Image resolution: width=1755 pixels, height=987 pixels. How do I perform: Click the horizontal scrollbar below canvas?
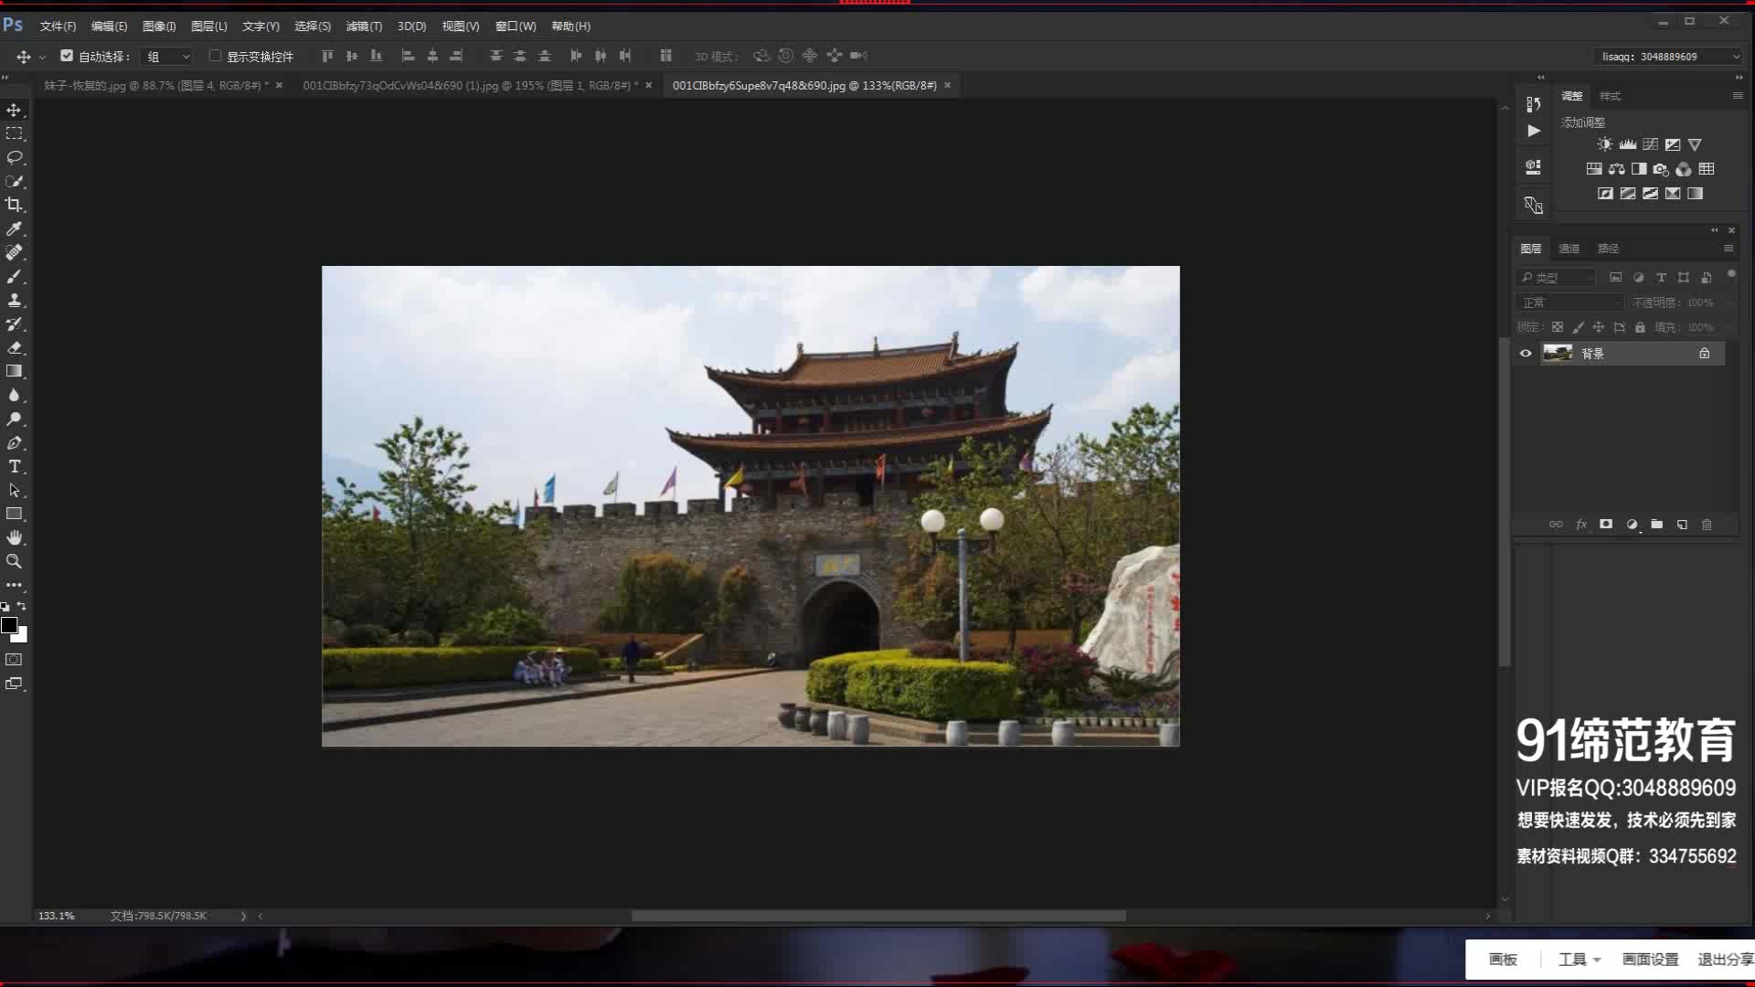[877, 916]
